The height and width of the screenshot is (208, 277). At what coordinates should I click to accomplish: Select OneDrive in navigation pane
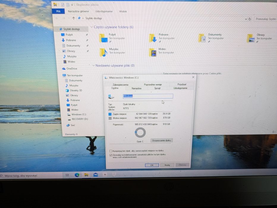coord(72,69)
